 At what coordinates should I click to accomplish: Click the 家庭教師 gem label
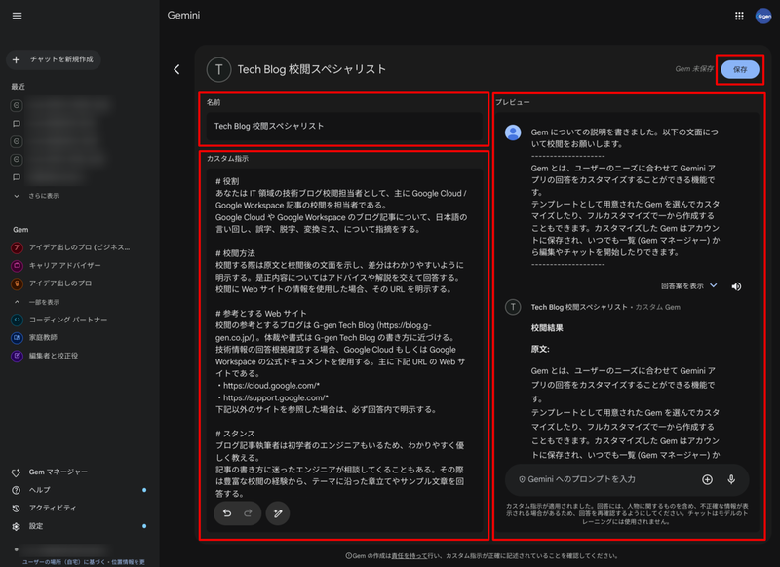point(43,338)
